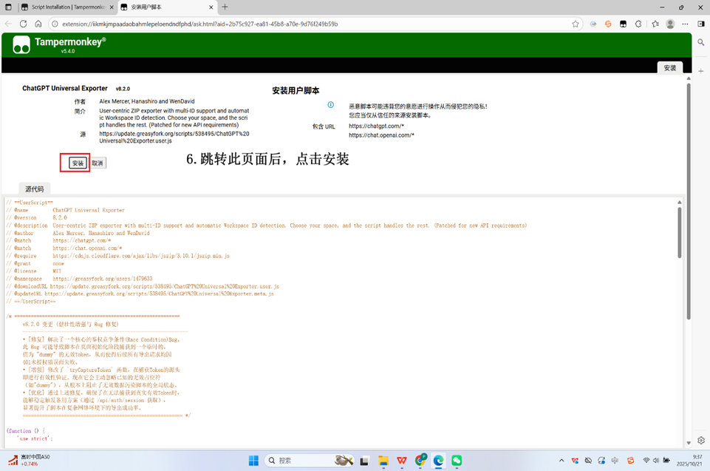
Task: Open Microsoft Edge from the taskbar
Action: (438, 460)
